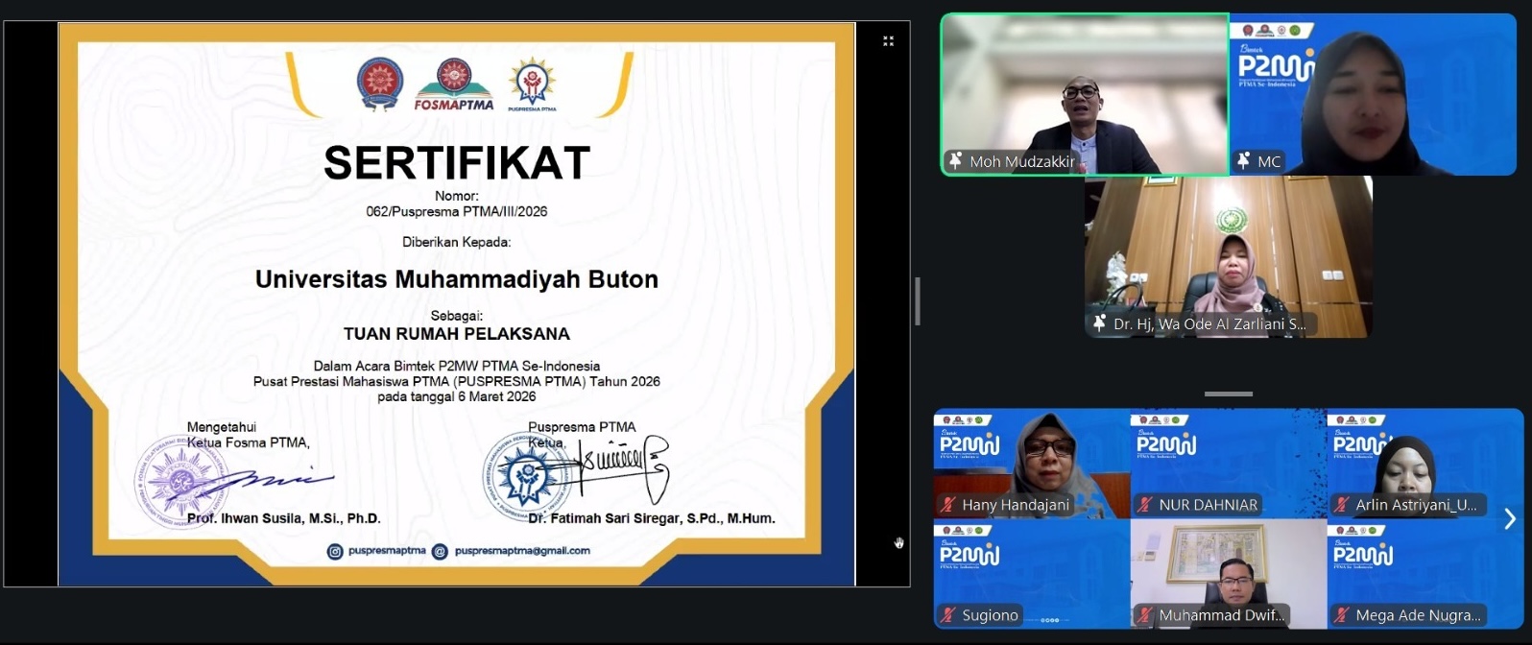Viewport: 1532px width, 645px height.
Task: Click the pin icon next to MC
Action: click(x=1243, y=161)
